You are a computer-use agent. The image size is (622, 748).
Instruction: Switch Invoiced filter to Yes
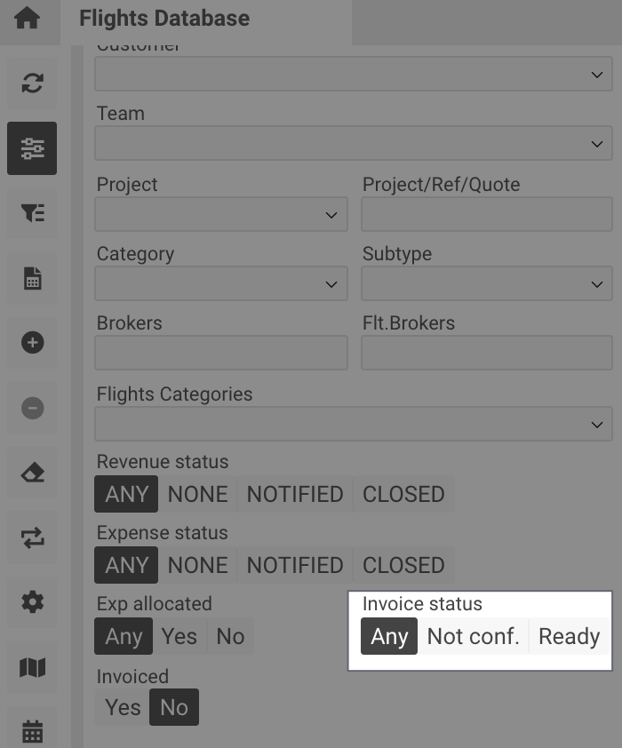pos(122,707)
